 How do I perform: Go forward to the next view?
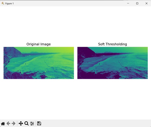point(14,123)
